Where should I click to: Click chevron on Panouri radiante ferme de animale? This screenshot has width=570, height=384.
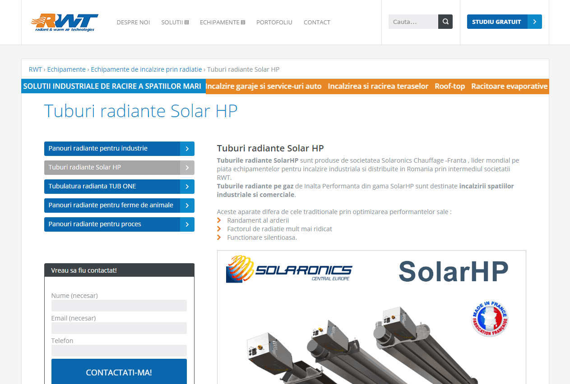click(x=187, y=206)
